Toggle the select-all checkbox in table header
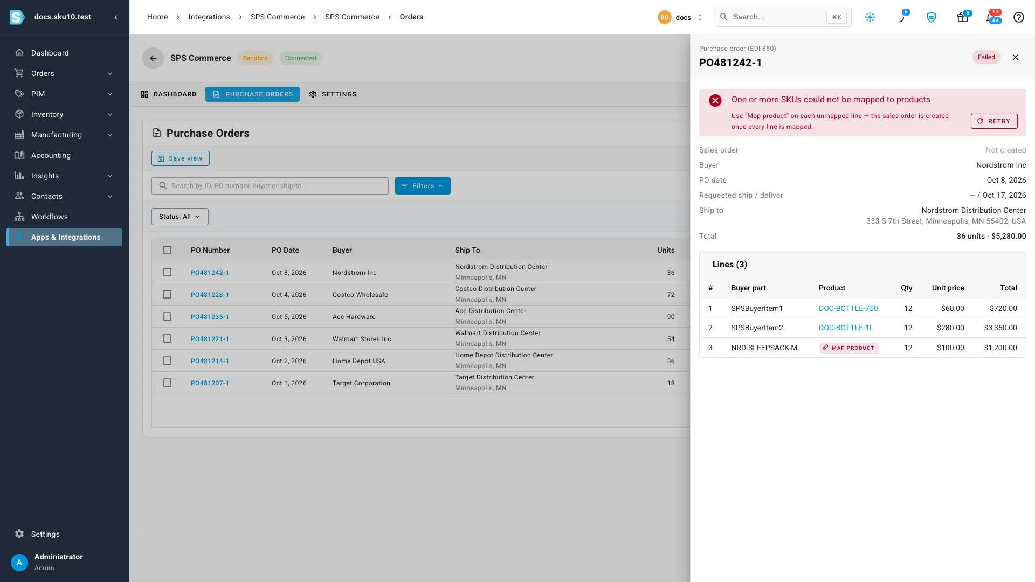Image resolution: width=1035 pixels, height=582 pixels. 167,250
